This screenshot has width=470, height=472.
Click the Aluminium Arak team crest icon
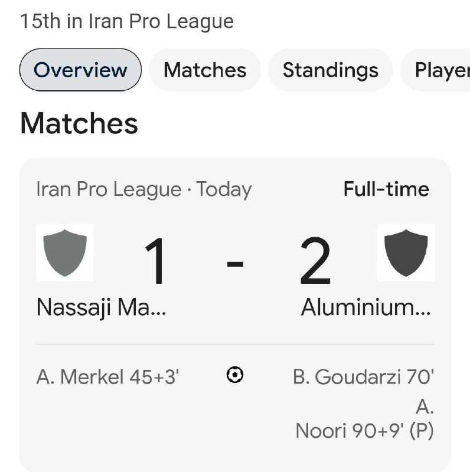(x=406, y=253)
